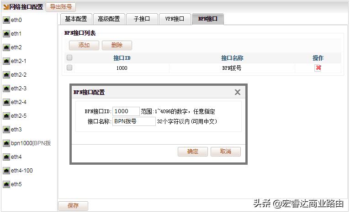Viewport: 350px width, 214px height.
Task: Select the BPN接口 tab
Action: tap(208, 19)
